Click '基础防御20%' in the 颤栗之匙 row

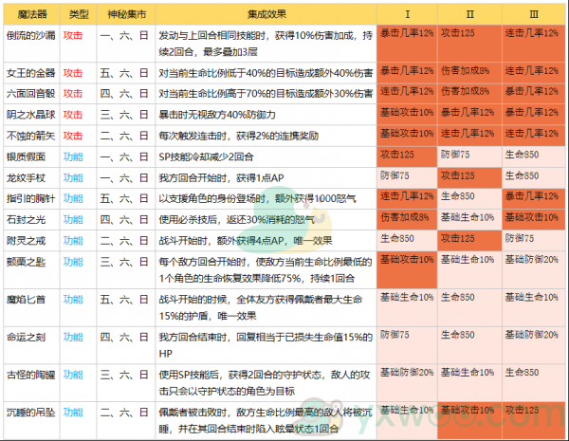click(532, 259)
